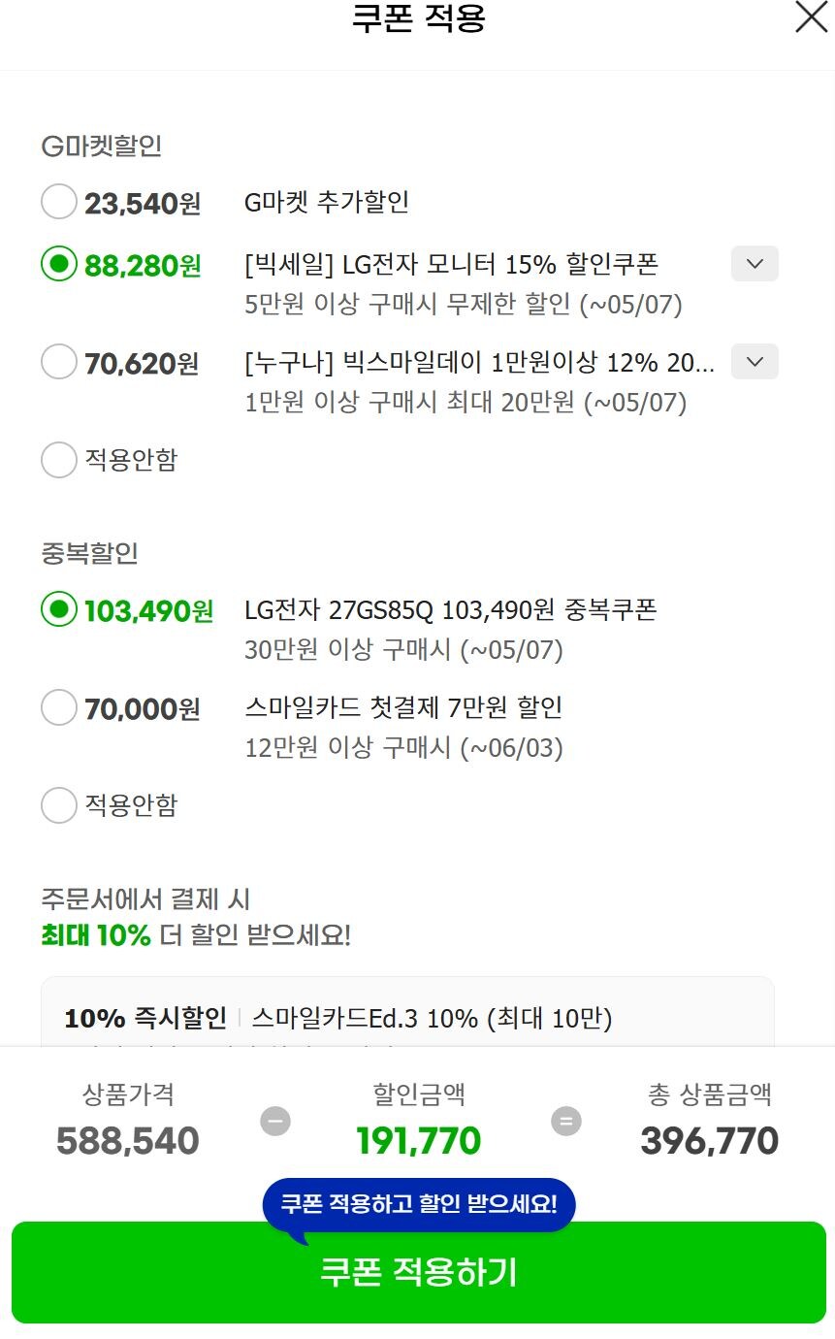Screen dimensions: 835x1339
Task: Close the 쿠폰 적용 coupon popup
Action: [811, 17]
